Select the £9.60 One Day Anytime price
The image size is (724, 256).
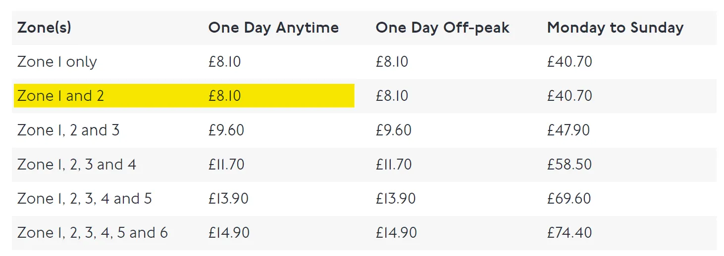(226, 130)
